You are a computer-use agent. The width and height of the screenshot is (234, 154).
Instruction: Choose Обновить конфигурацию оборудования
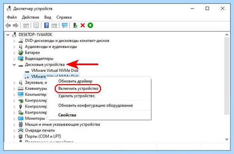click(x=96, y=105)
